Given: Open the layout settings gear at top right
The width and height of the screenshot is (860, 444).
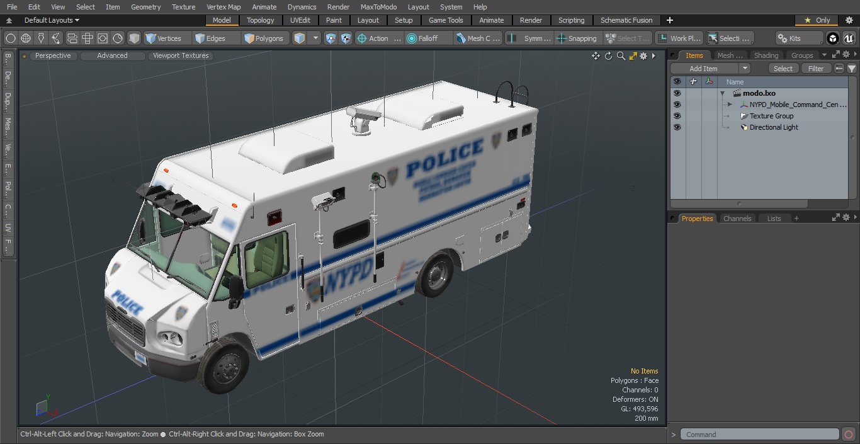Looking at the screenshot, I should [849, 20].
